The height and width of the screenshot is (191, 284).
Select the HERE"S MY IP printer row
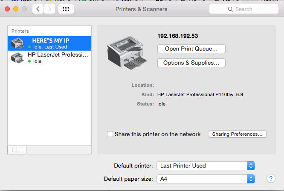tap(49, 43)
